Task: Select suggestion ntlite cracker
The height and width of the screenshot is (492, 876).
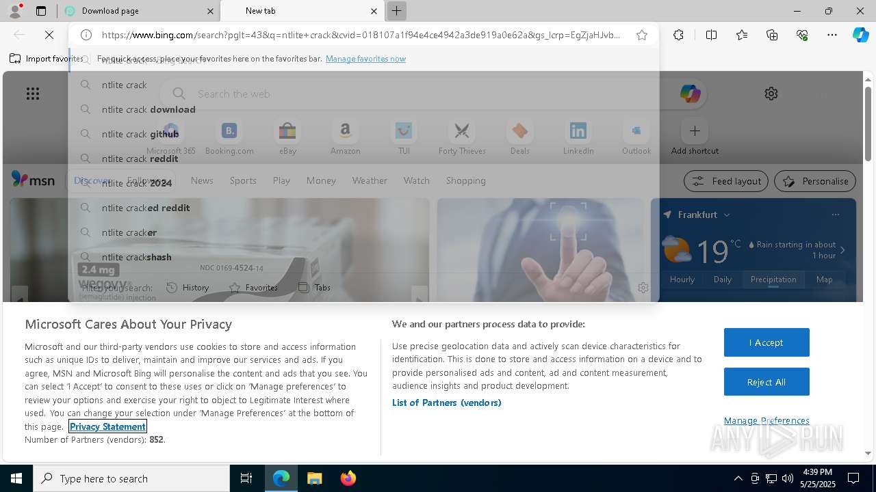Action: (363, 232)
